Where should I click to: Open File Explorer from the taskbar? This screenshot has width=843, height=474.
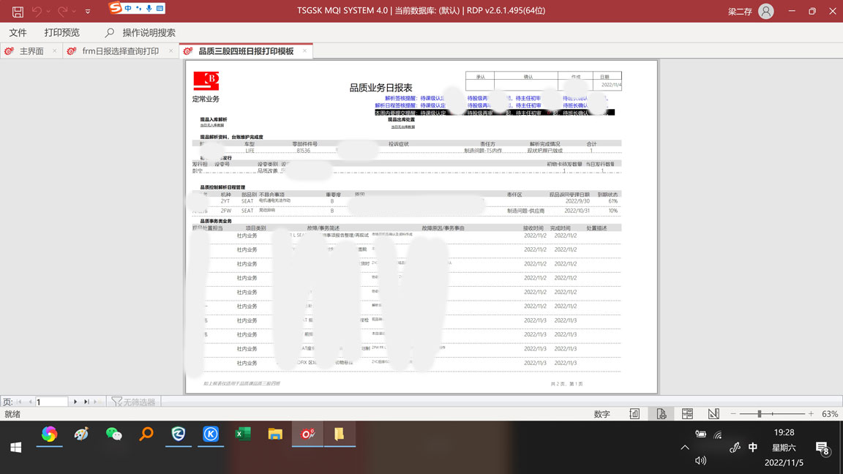click(275, 434)
